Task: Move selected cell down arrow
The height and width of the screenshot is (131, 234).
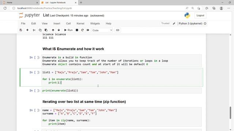Action: [x=59, y=30]
